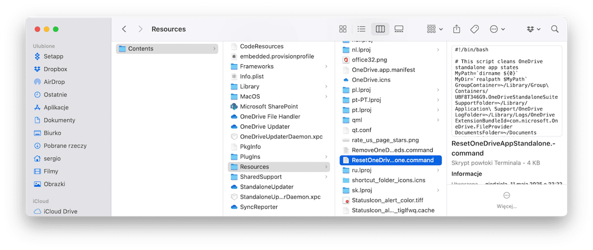Select the Contents folder
Image resolution: width=593 pixels, height=250 pixels.
point(167,49)
